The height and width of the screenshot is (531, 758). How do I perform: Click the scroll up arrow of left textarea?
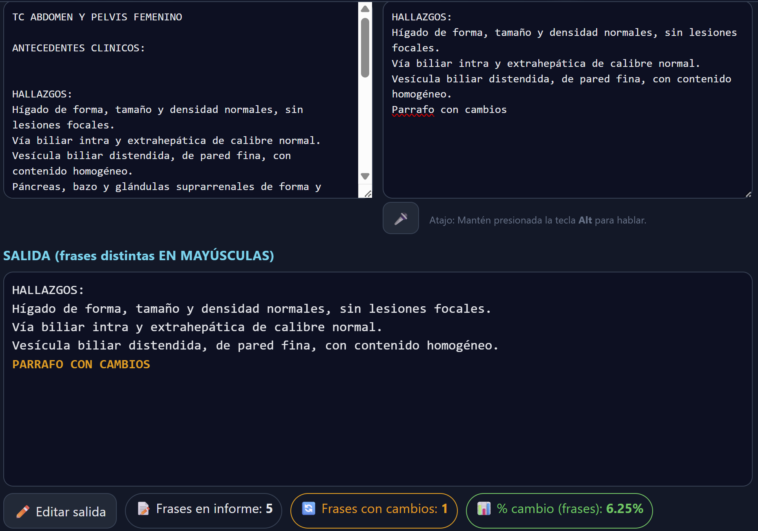(x=365, y=9)
